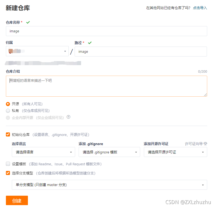Click the 添加 .gitignore field label
This screenshot has height=207, width=215.
coord(91,144)
